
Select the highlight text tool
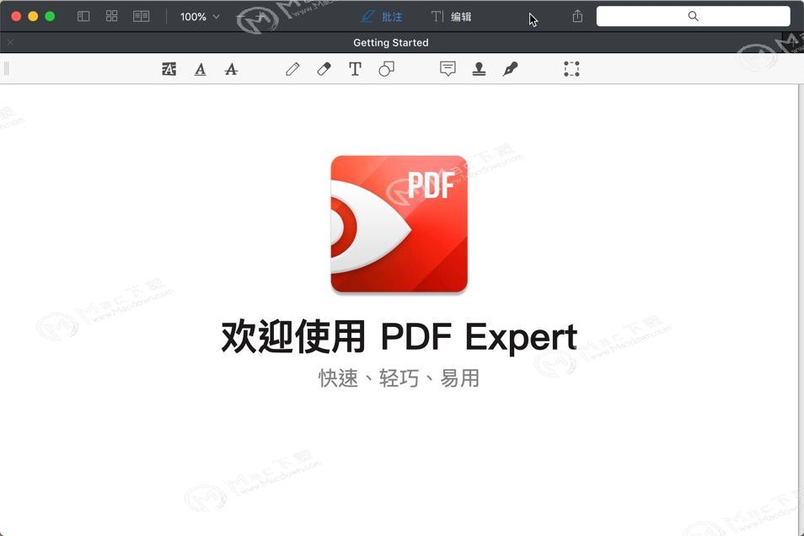pyautogui.click(x=169, y=69)
